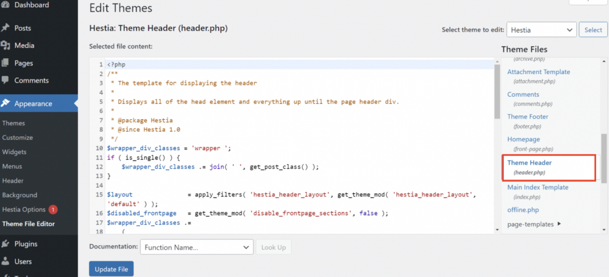Click the Comments bubble icon
The height and width of the screenshot is (277, 609).
tap(5, 80)
